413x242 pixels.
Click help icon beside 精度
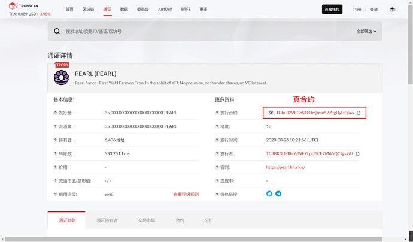[x=217, y=126]
